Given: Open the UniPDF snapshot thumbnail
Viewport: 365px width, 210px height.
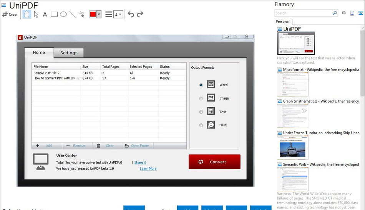Looking at the screenshot, I should click(x=296, y=43).
